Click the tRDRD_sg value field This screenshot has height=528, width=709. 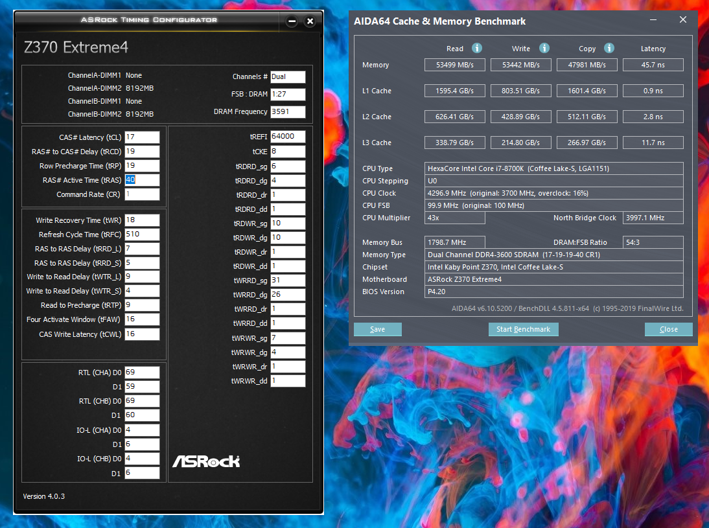(x=288, y=166)
